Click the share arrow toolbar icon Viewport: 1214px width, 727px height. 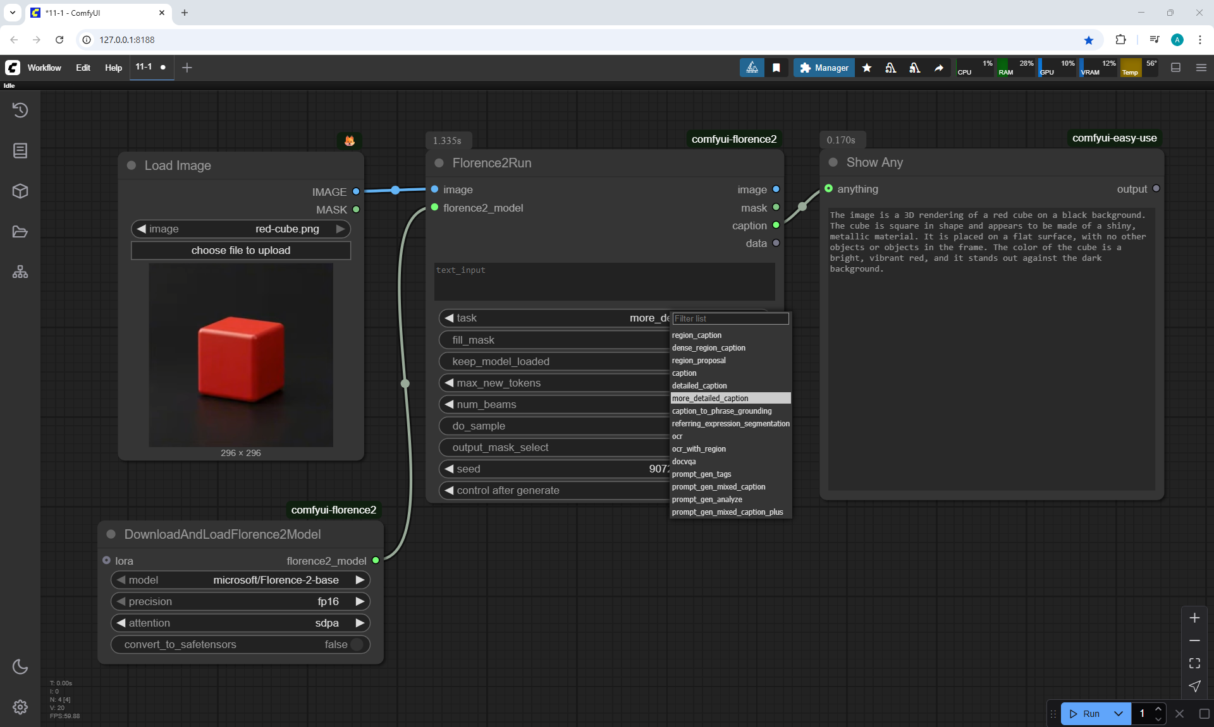[x=939, y=68]
